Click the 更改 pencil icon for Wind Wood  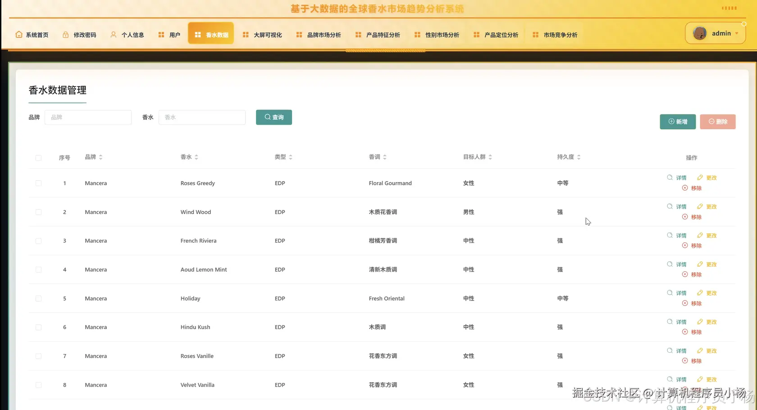pyautogui.click(x=700, y=206)
